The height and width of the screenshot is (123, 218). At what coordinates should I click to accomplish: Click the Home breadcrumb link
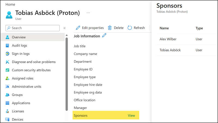(x=10, y=4)
